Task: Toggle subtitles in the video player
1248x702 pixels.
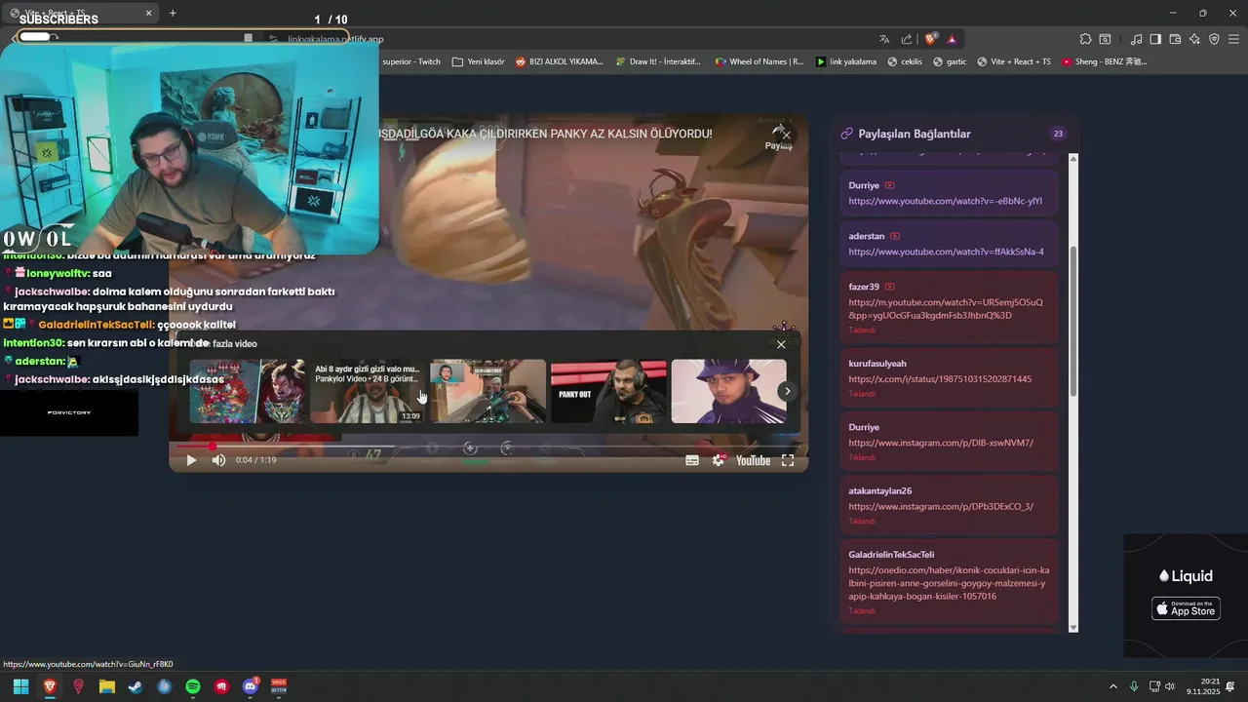Action: tap(692, 460)
